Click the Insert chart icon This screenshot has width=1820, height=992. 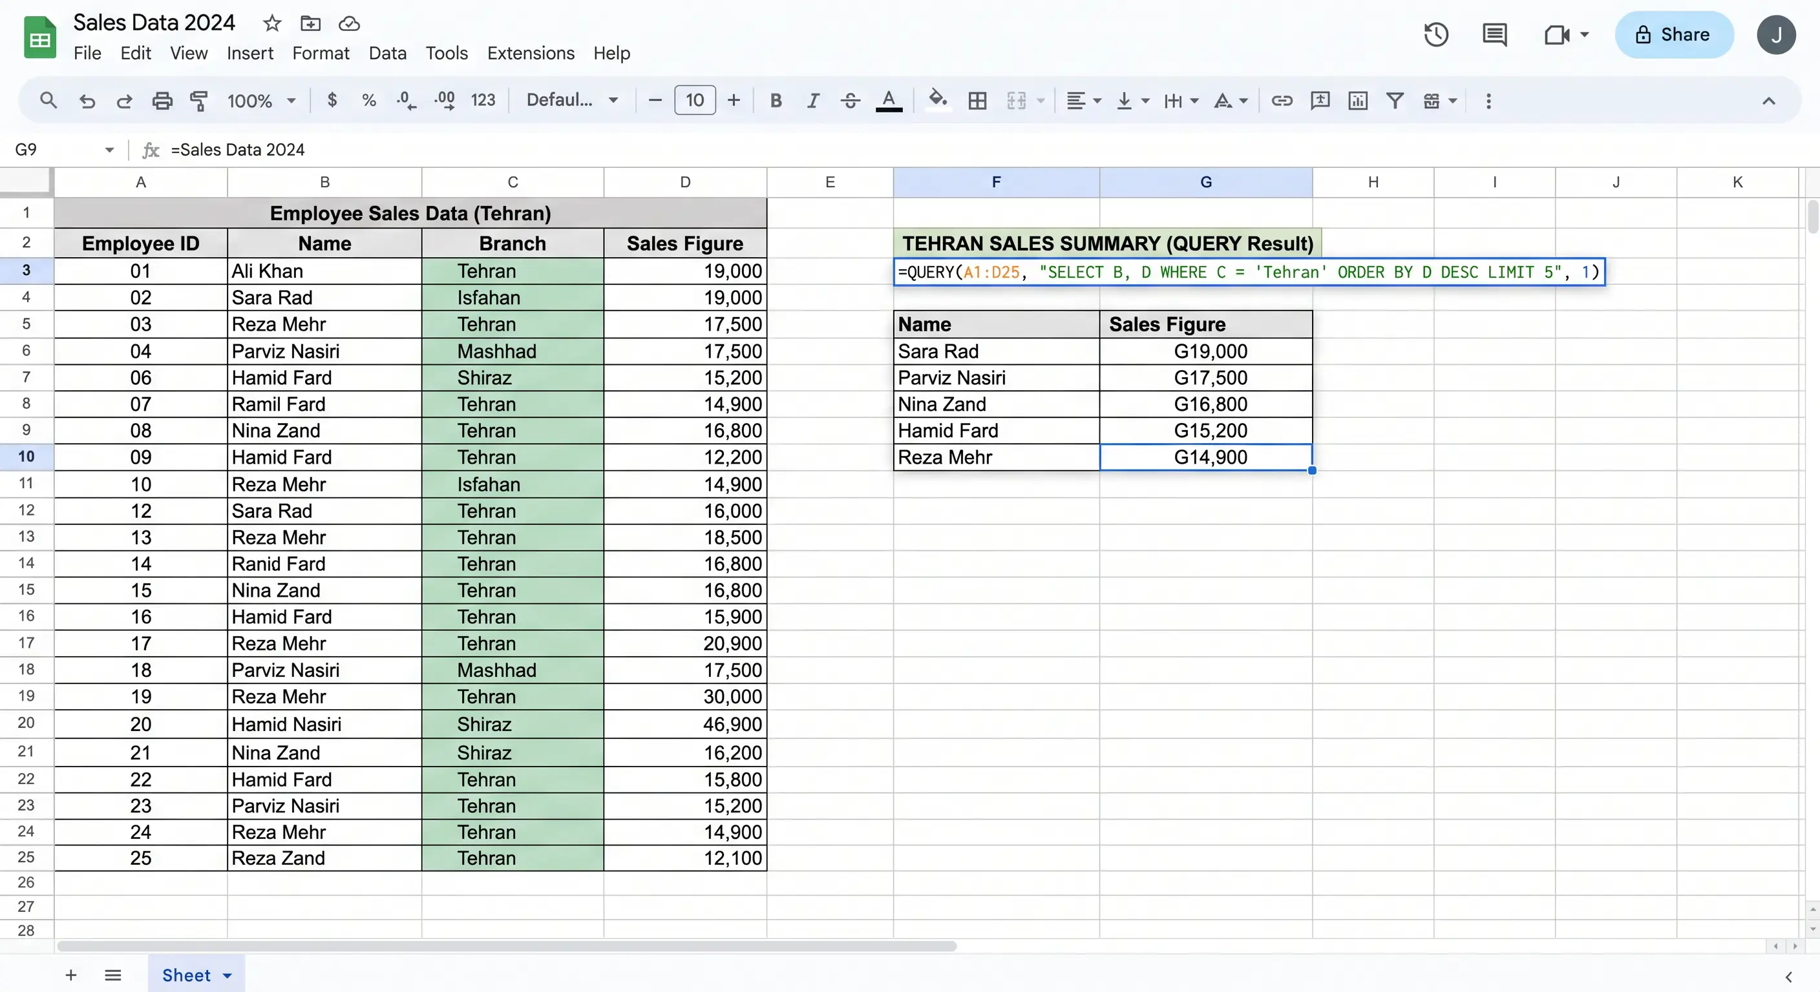(x=1357, y=100)
